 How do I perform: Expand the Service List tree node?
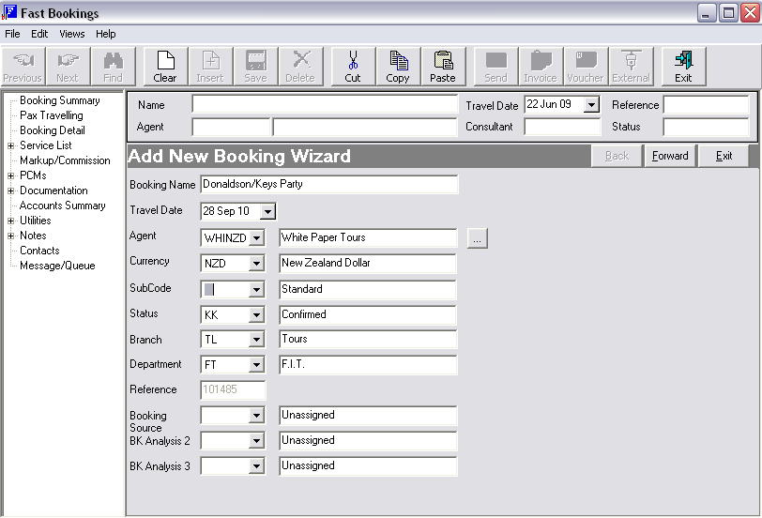pos(10,145)
